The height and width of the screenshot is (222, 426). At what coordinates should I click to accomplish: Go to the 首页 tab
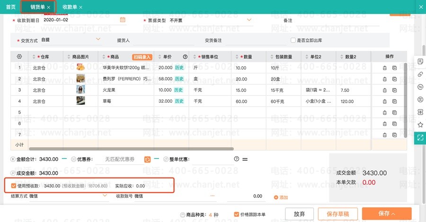(x=11, y=7)
